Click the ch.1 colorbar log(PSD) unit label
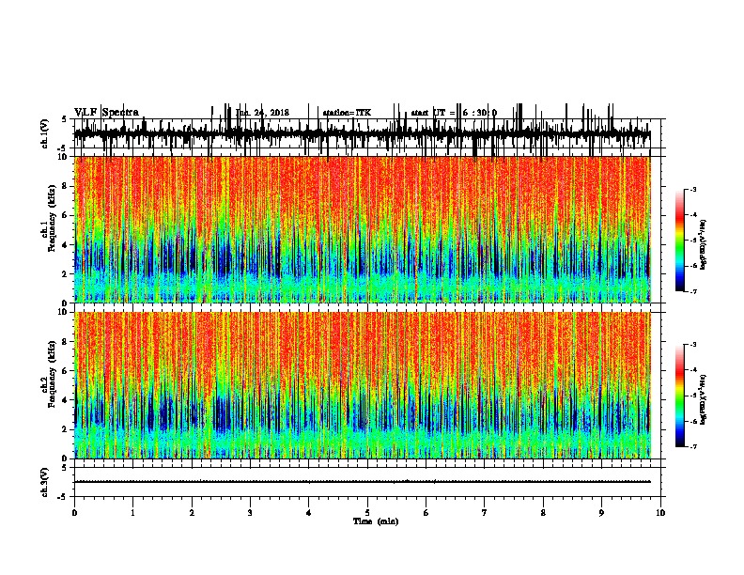 tap(703, 244)
